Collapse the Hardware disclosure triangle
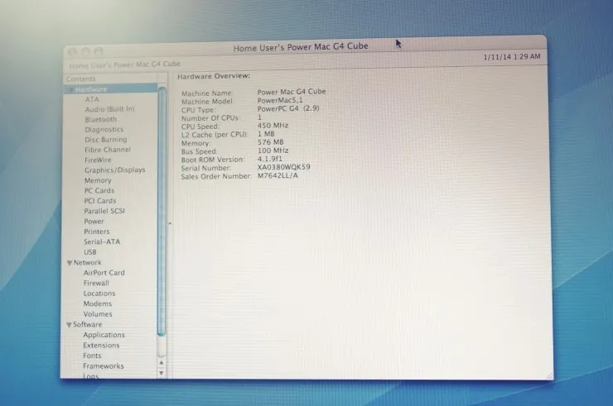Viewport: 613px width, 406px height. click(70, 90)
